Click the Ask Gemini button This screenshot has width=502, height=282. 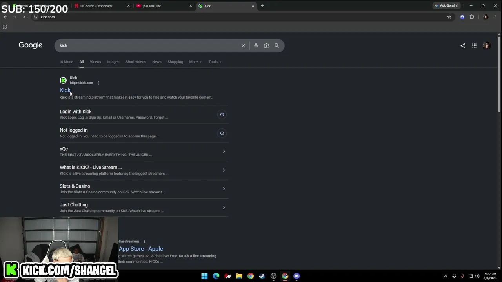(x=446, y=6)
